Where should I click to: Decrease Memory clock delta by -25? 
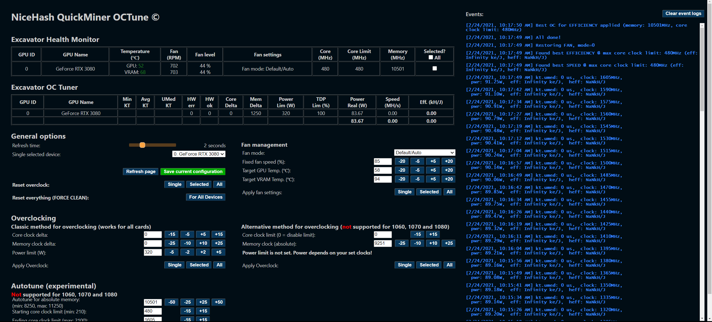[172, 243]
